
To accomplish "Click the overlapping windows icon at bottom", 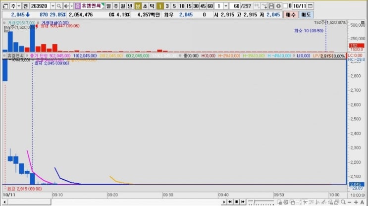I will point(292,202).
